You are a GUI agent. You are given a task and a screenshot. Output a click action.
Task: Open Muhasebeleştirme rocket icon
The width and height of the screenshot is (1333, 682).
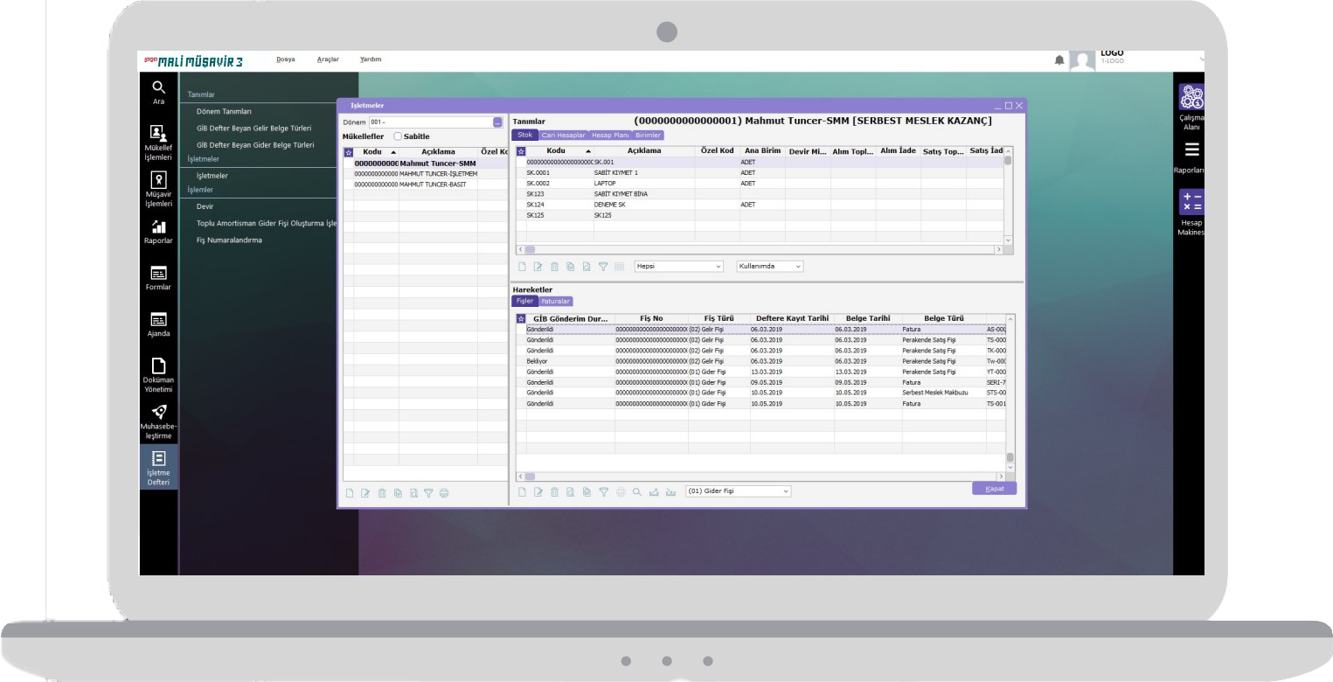(158, 420)
